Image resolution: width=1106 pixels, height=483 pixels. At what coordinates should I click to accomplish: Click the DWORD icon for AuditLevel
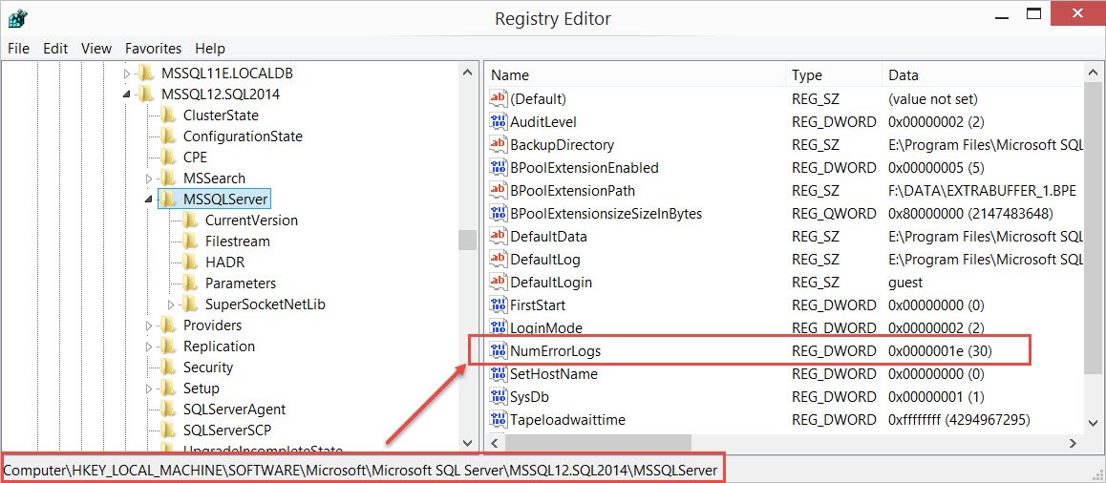click(499, 121)
